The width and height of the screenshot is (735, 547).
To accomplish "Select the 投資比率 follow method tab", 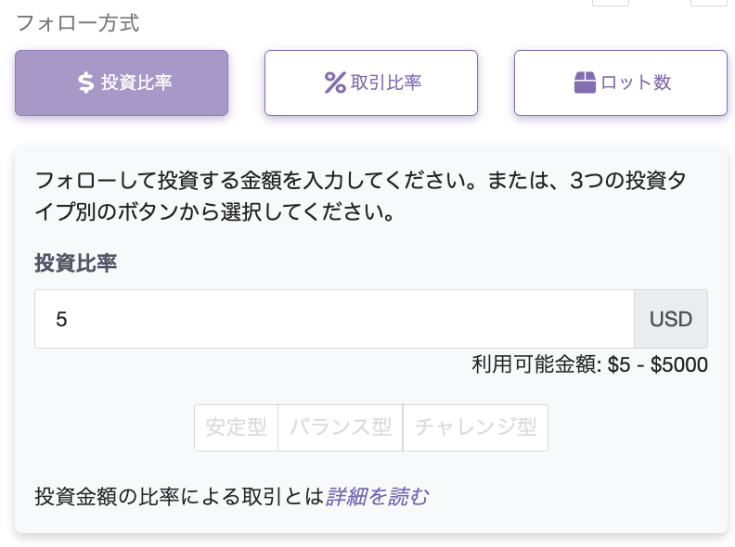I will tap(122, 83).
